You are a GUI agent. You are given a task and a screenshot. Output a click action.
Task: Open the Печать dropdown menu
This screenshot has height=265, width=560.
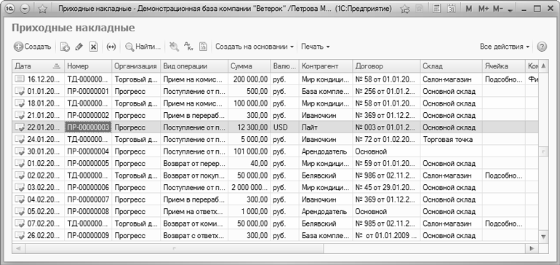[x=315, y=47]
